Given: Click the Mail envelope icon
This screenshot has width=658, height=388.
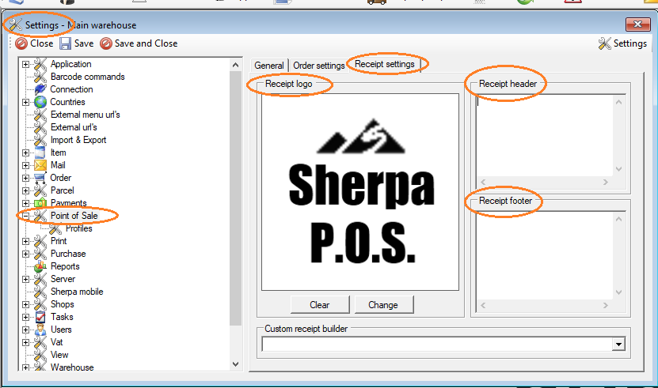Looking at the screenshot, I should coord(40,165).
